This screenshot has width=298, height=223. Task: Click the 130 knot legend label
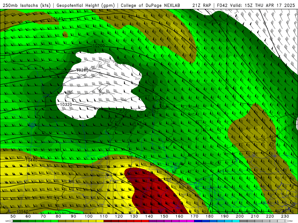tap(134, 216)
